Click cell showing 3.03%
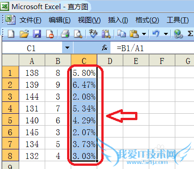 click(x=84, y=155)
